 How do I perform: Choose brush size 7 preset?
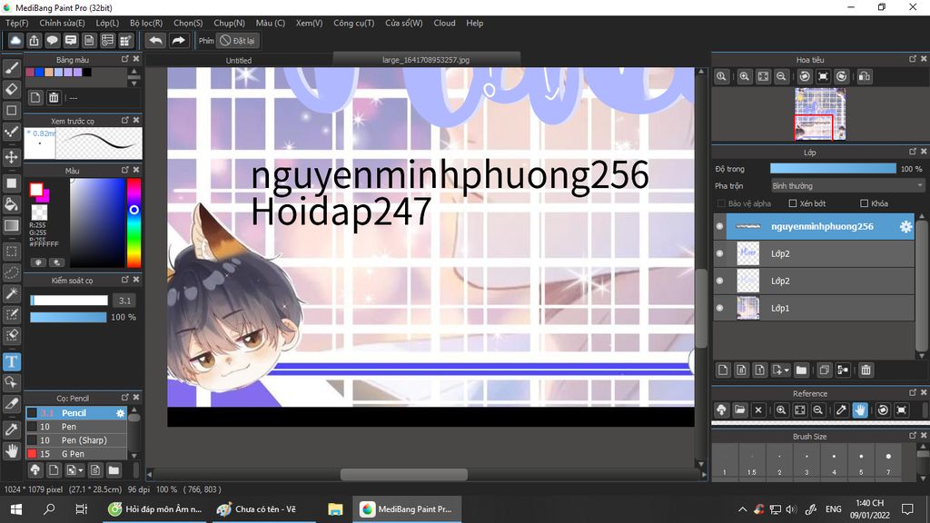[888, 462]
